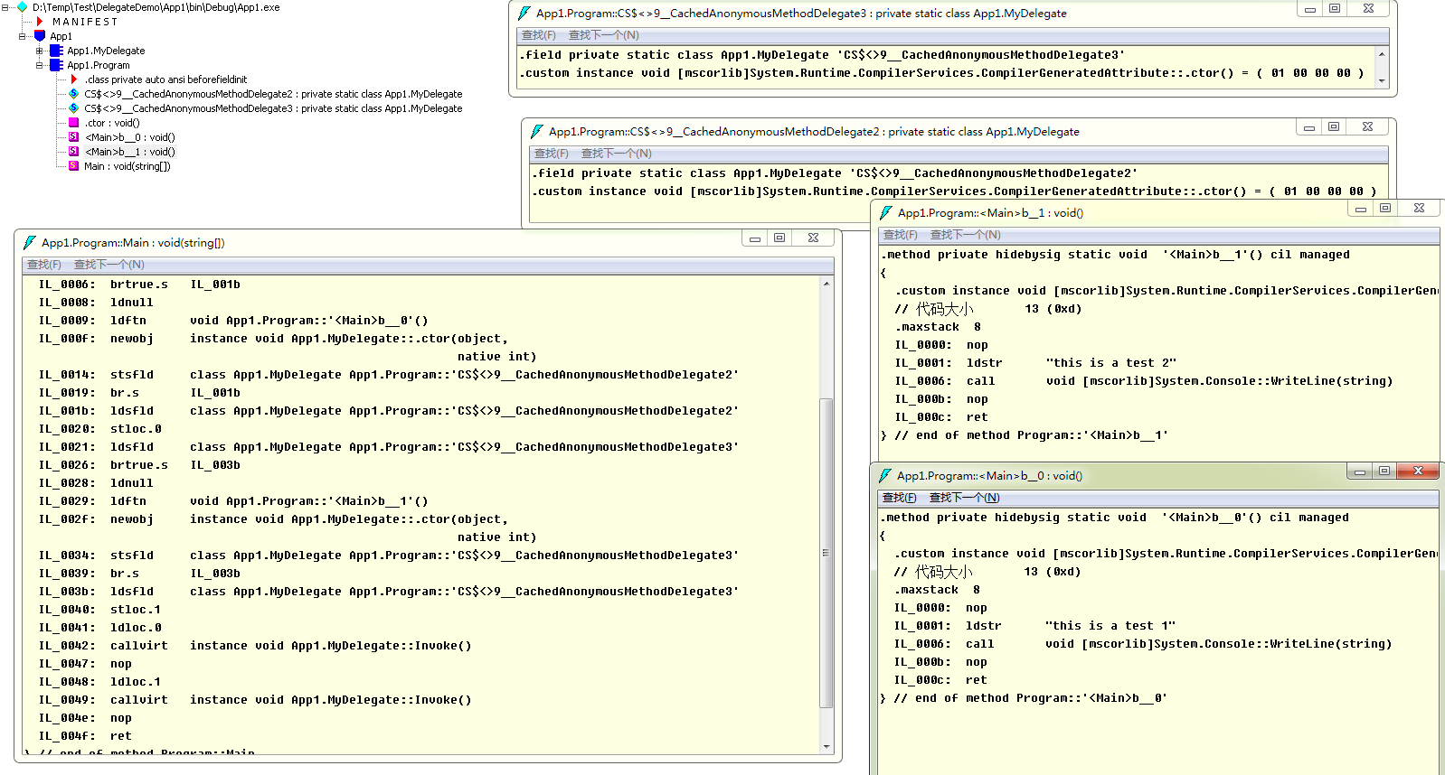The width and height of the screenshot is (1445, 775).
Task: Click IL_000c ret line in <Main>b__1 window
Action: 941,417
